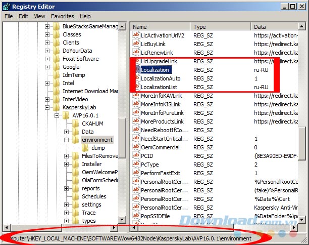Open the Favorites menu

click(63, 16)
